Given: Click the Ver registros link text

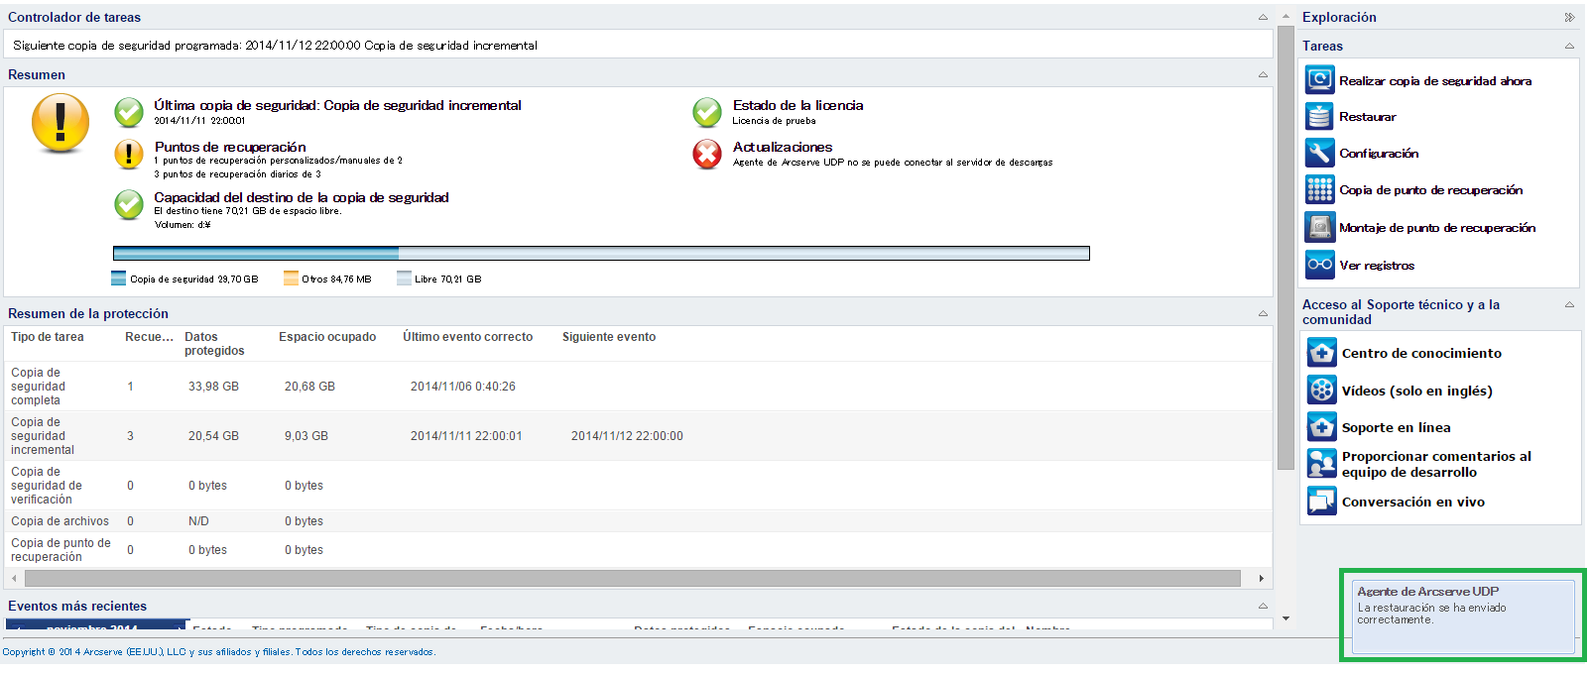Looking at the screenshot, I should click(1377, 266).
